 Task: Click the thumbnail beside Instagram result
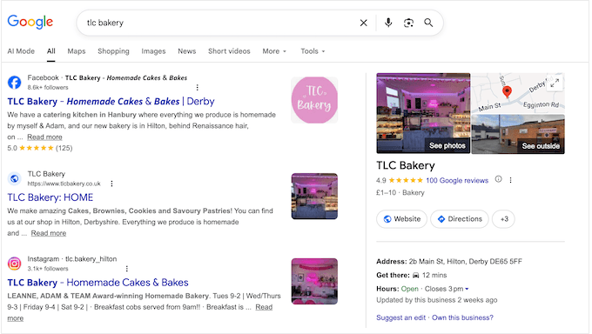314,281
